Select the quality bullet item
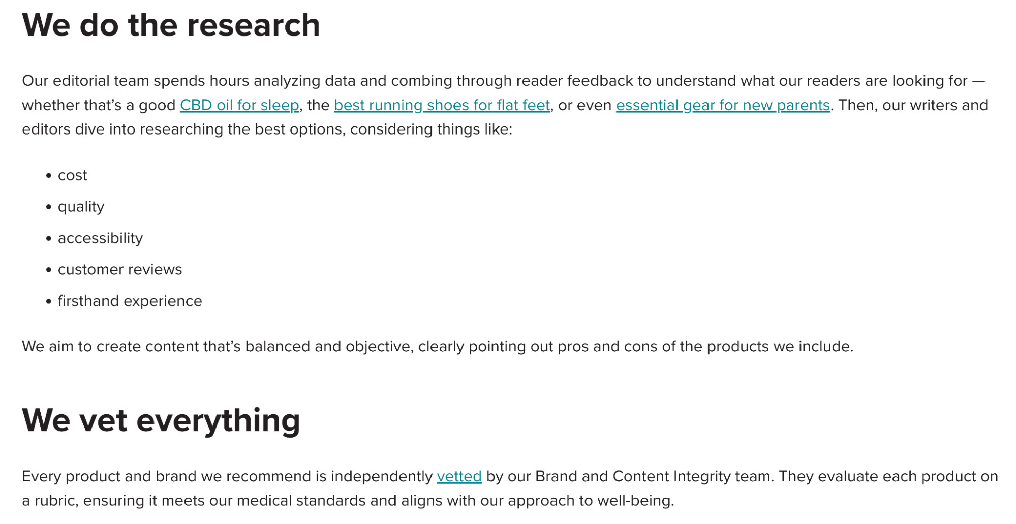The image size is (1016, 524). tap(81, 207)
